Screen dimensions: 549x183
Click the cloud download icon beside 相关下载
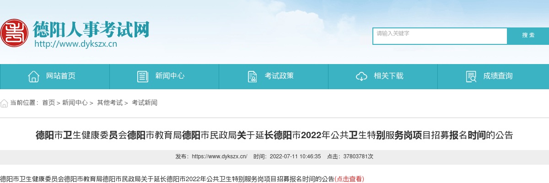point(361,76)
